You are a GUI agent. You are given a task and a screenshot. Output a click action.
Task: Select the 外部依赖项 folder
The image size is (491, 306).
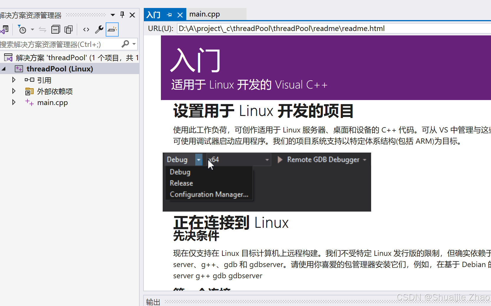pyautogui.click(x=55, y=91)
